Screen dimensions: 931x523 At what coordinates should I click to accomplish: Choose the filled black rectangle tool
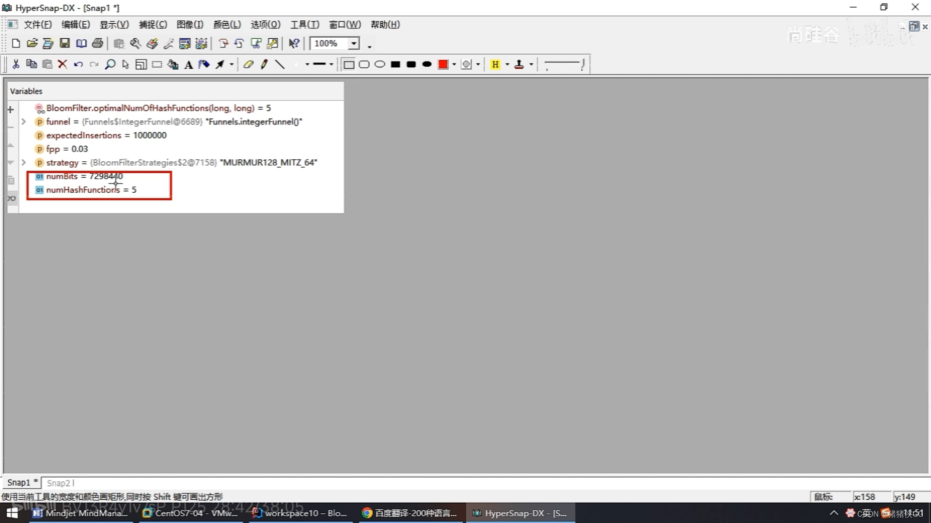[396, 64]
